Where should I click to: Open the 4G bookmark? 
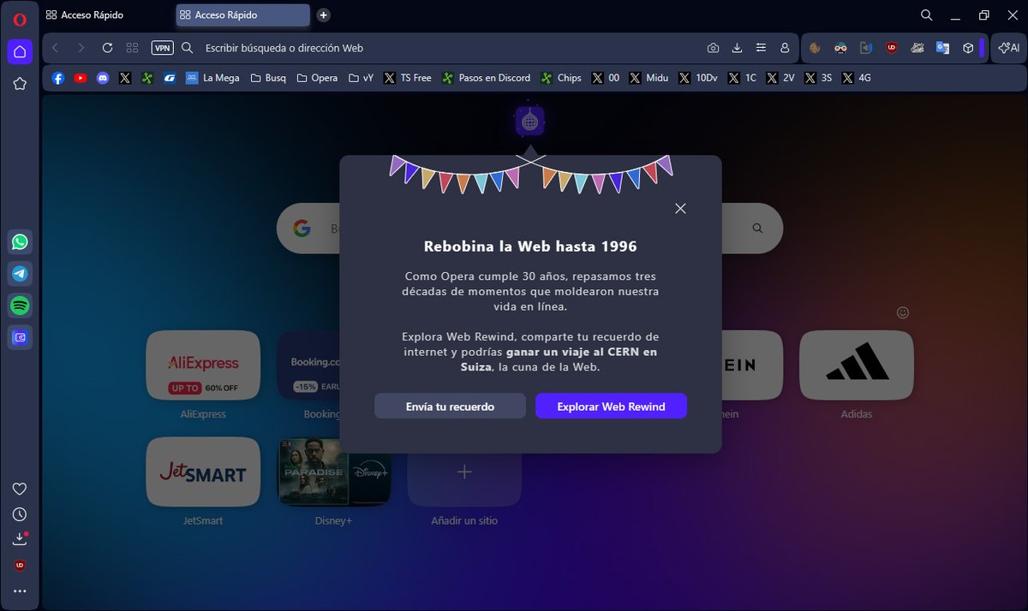coord(857,78)
